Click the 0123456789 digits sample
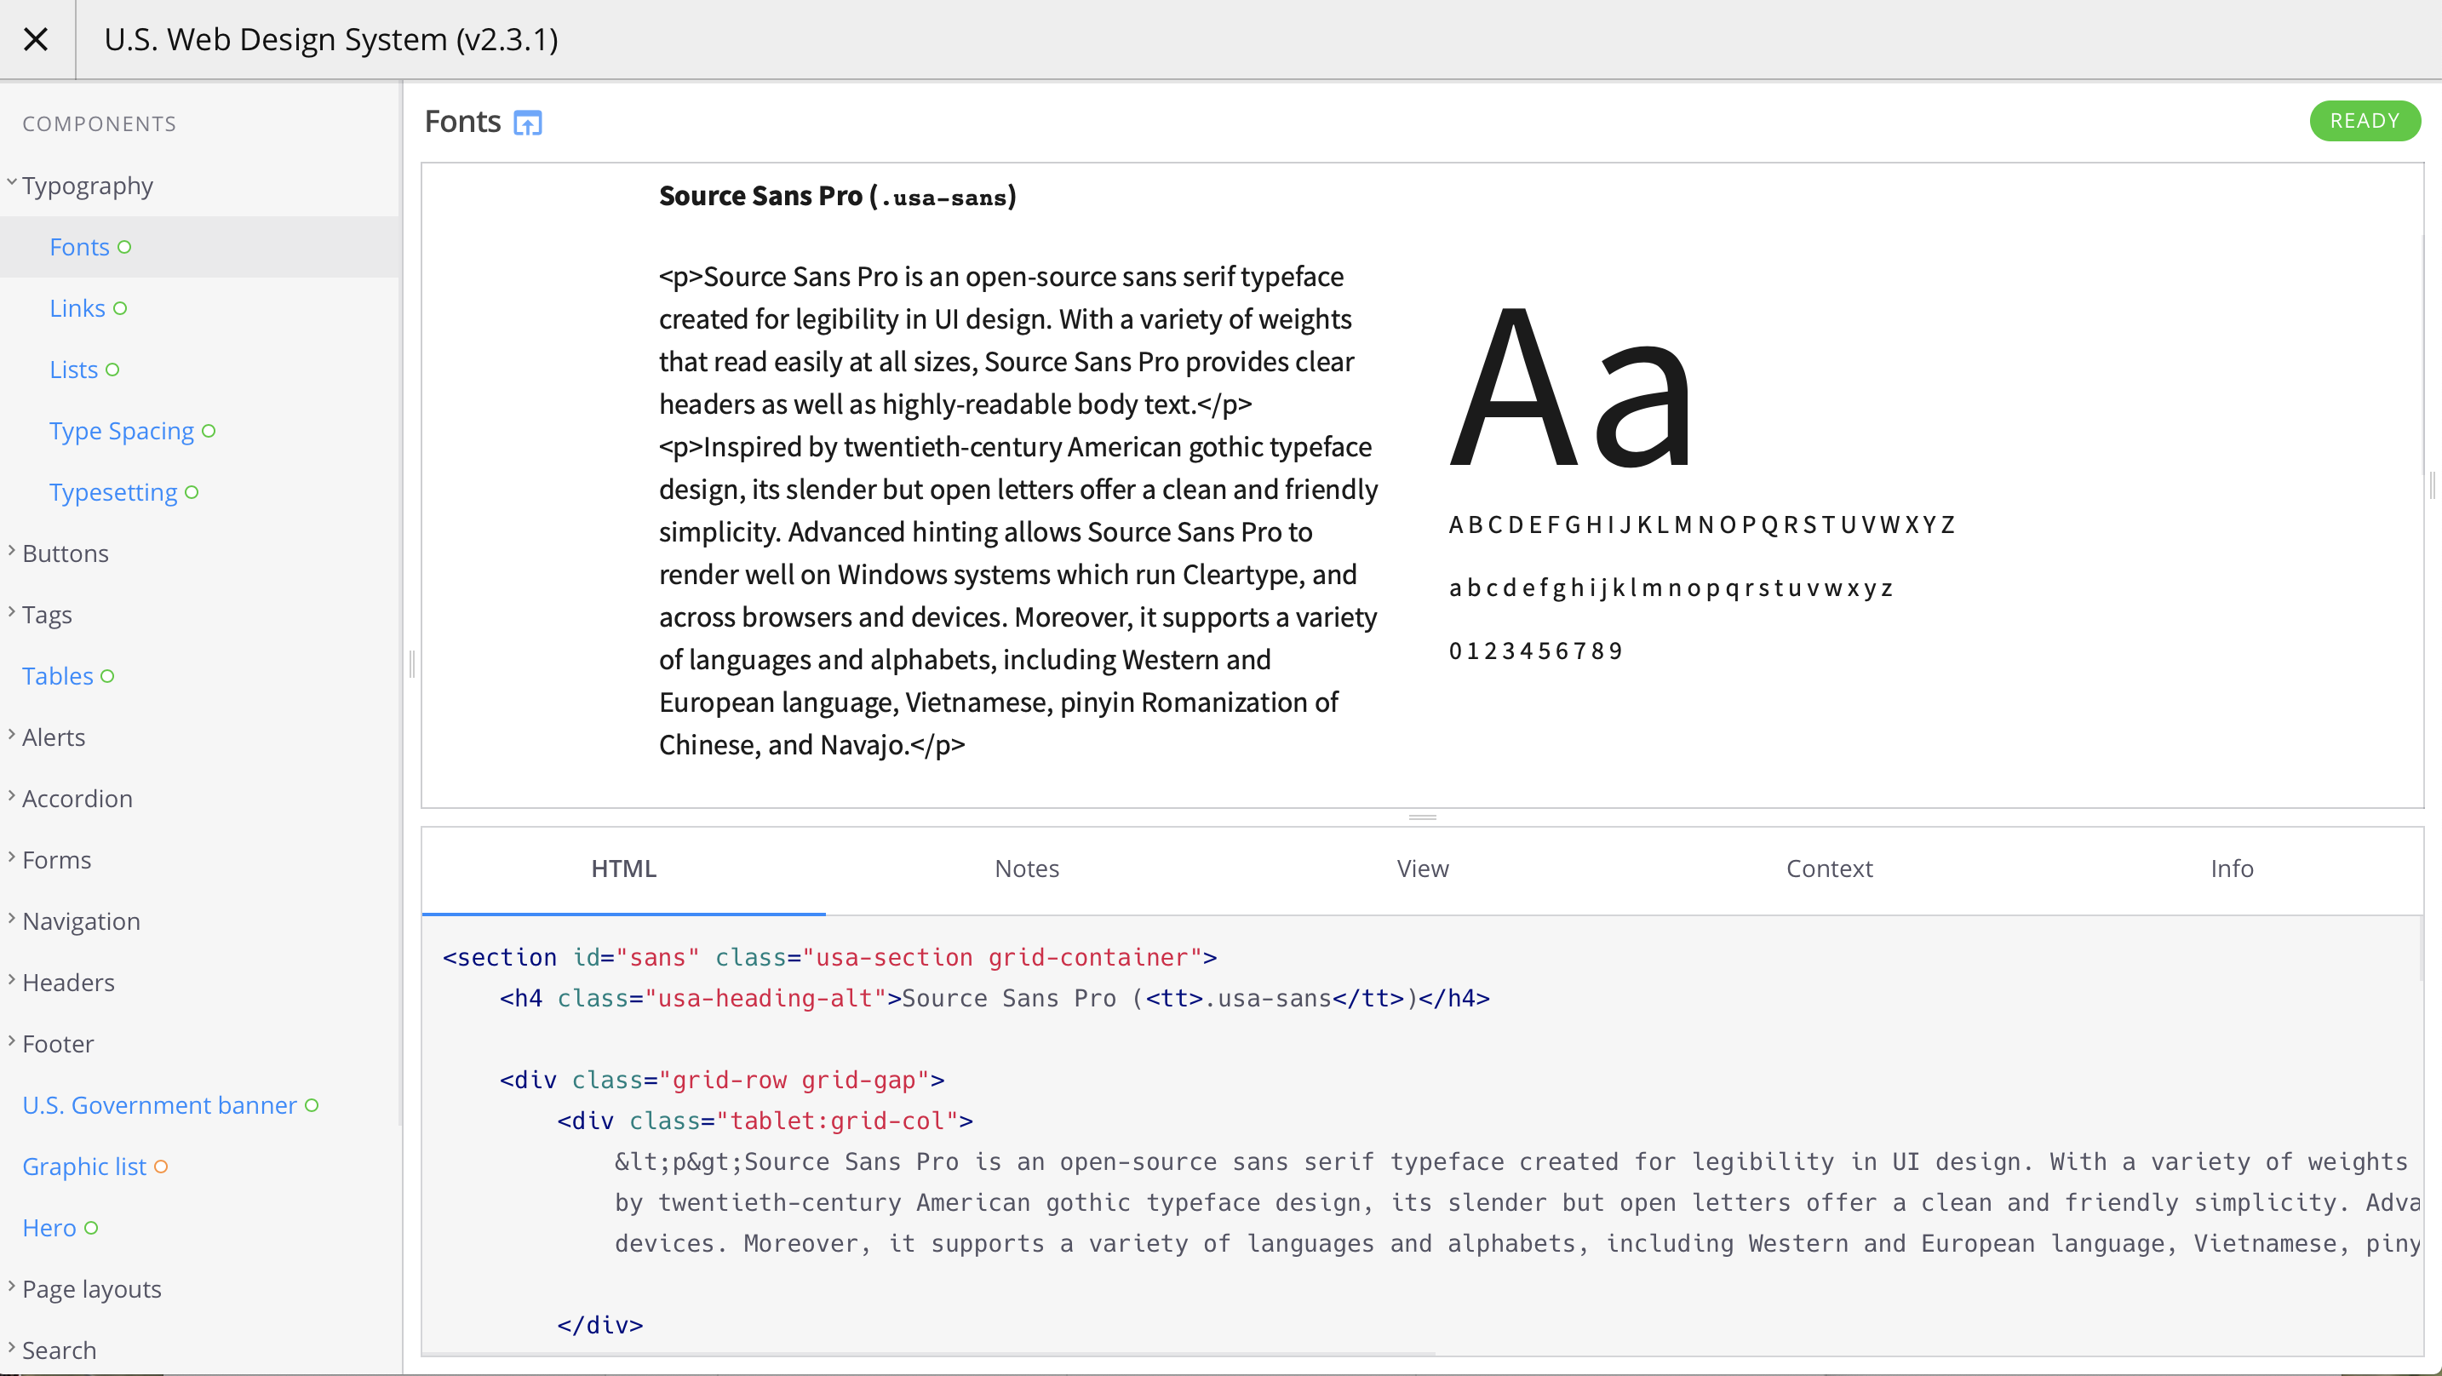2442x1376 pixels. pyautogui.click(x=1536, y=651)
